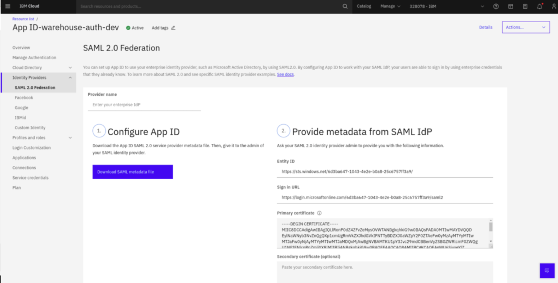The width and height of the screenshot is (558, 283).
Task: Expand the Manage dropdown menu
Action: pyautogui.click(x=390, y=6)
